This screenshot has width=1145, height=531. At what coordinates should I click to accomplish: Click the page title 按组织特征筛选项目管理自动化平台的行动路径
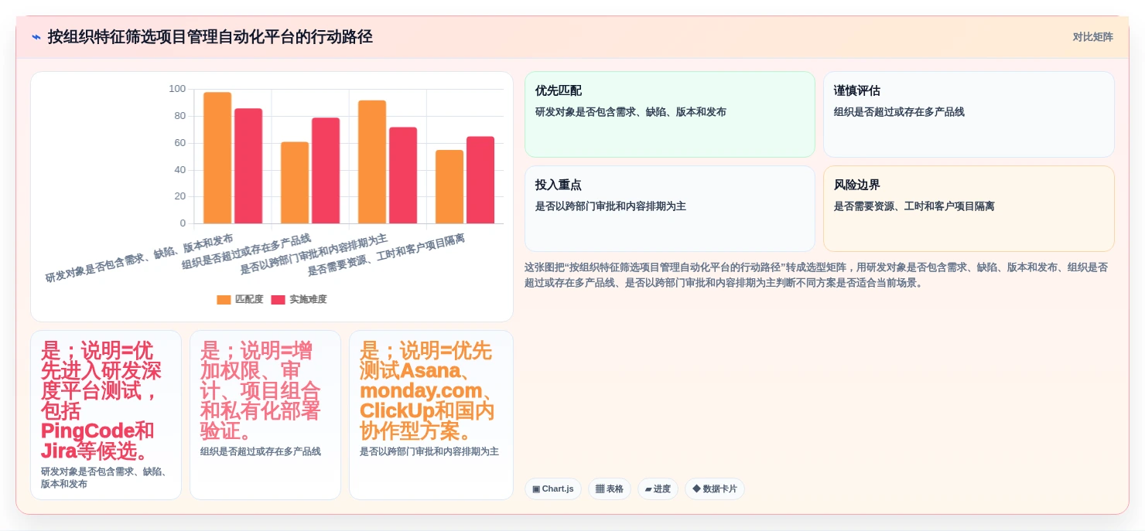coord(210,37)
